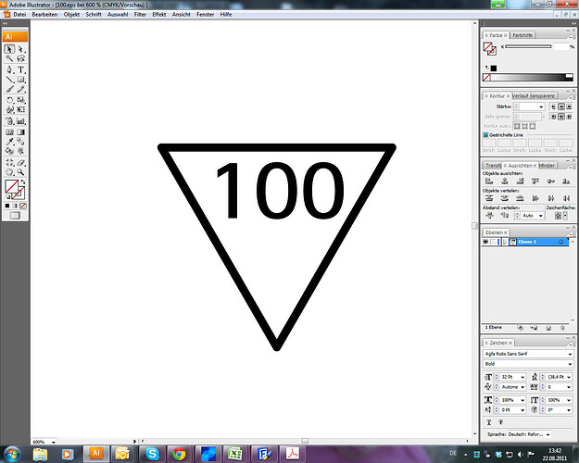Select the Lasso tool

(x=21, y=58)
